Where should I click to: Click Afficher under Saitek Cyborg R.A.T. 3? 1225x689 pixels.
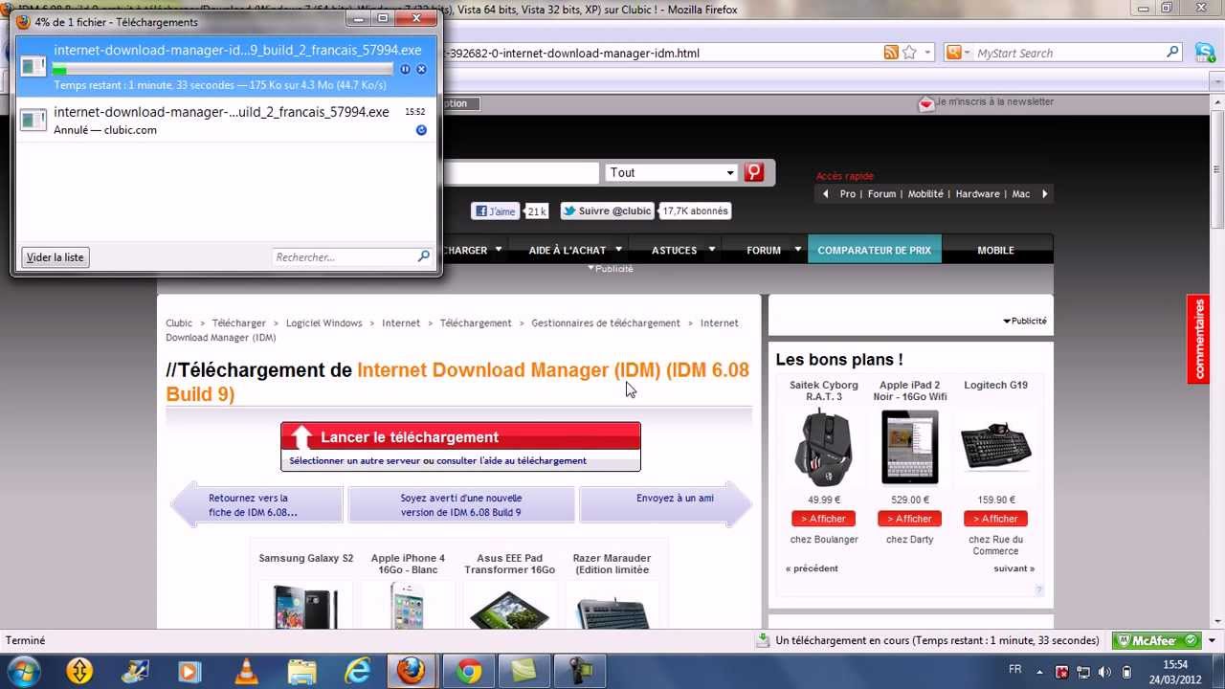pyautogui.click(x=823, y=519)
